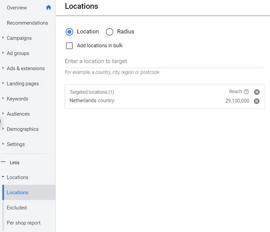Open the Audiences section
Viewport: 270px width, 232px height.
pos(18,114)
